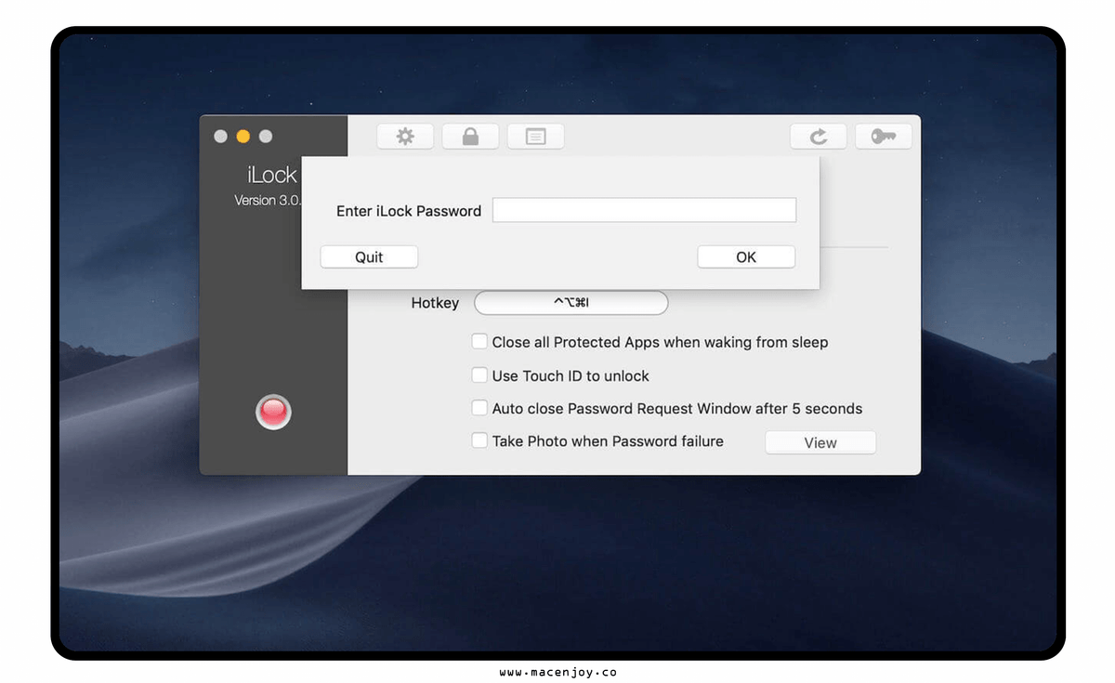Quit the password prompt dialog
This screenshot has height=683, width=1115.
[369, 256]
